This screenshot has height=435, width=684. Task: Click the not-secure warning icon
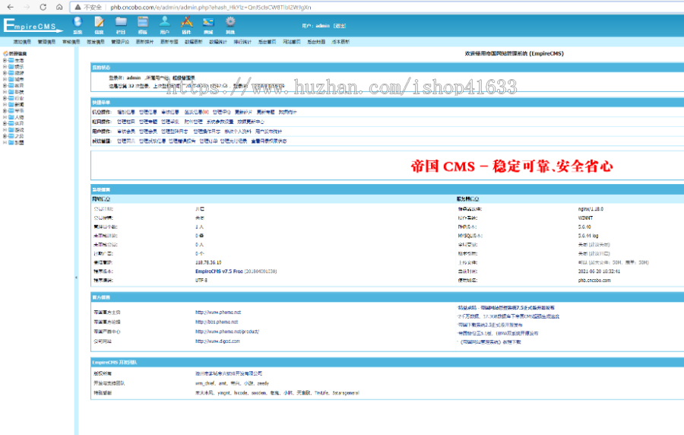point(78,7)
